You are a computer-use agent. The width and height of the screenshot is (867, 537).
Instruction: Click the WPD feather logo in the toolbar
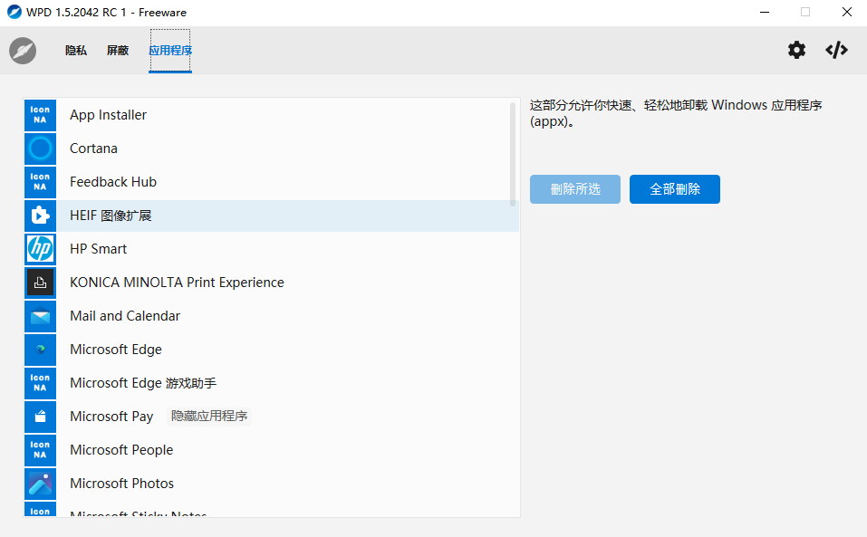(x=23, y=51)
